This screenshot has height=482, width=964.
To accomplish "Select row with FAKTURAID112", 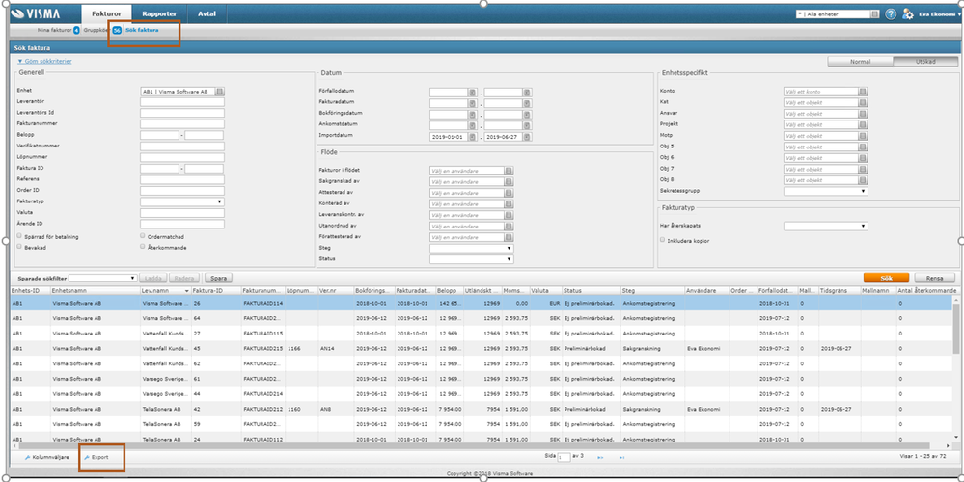I will 483,439.
